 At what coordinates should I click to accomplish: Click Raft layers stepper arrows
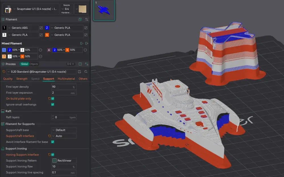pyautogui.click(x=53, y=118)
